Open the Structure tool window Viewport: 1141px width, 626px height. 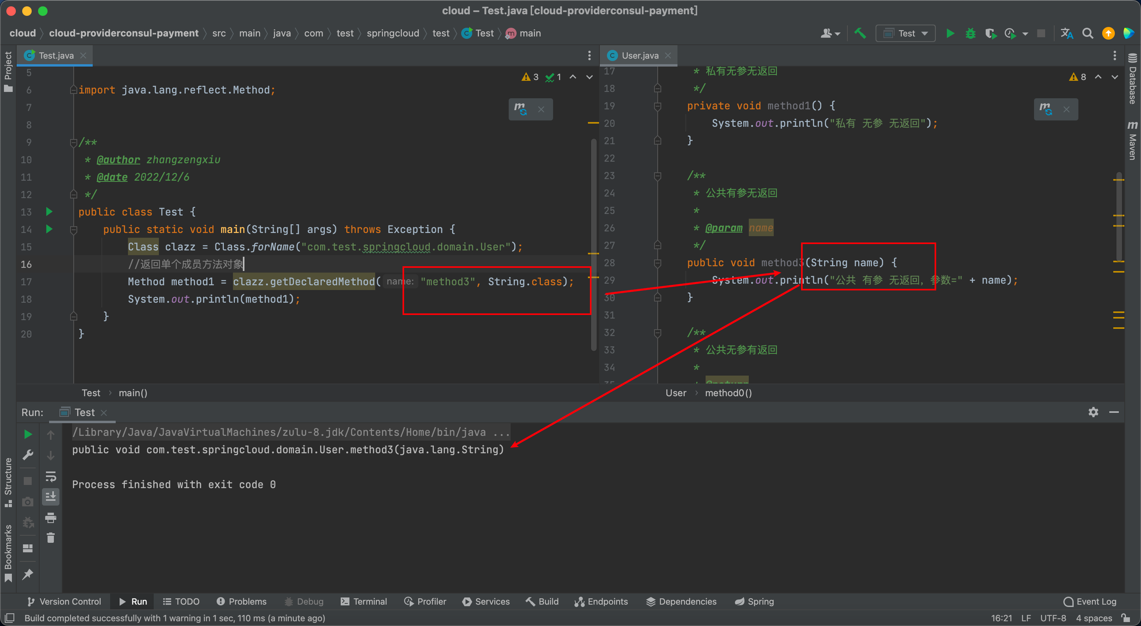pyautogui.click(x=8, y=482)
